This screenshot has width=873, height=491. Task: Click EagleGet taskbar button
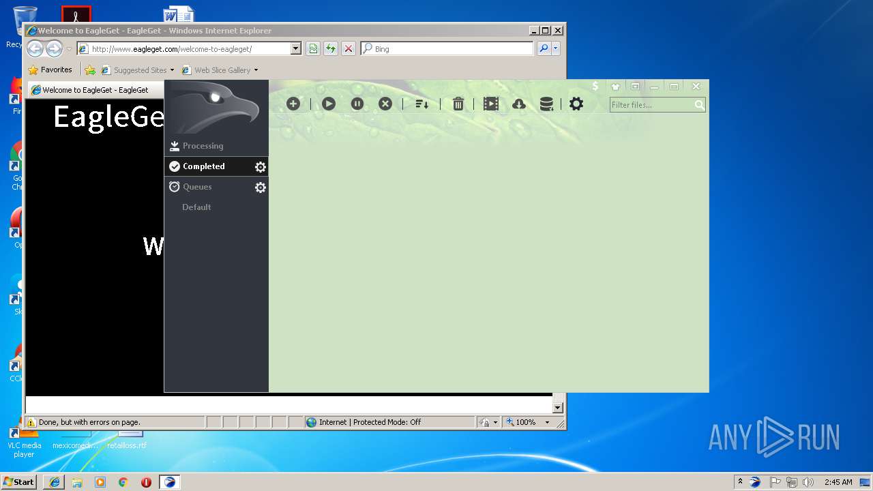(170, 482)
